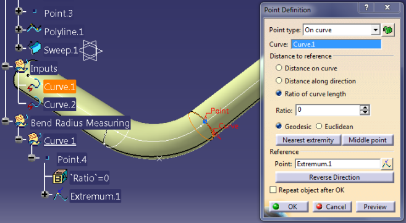The height and width of the screenshot is (223, 406).
Task: Collapse the Point.4 tree node
Action: click(32, 158)
